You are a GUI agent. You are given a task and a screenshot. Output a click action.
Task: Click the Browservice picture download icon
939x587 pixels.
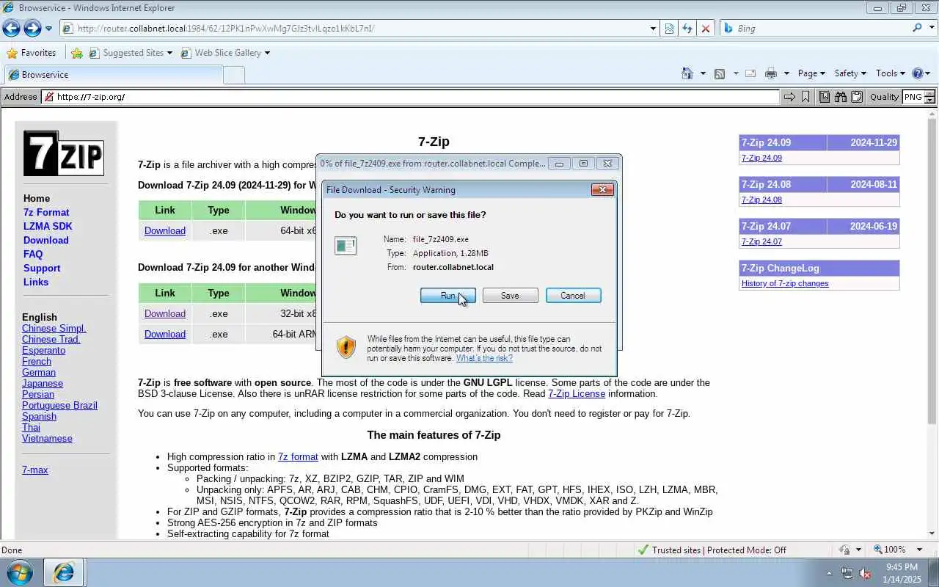pyautogui.click(x=825, y=97)
